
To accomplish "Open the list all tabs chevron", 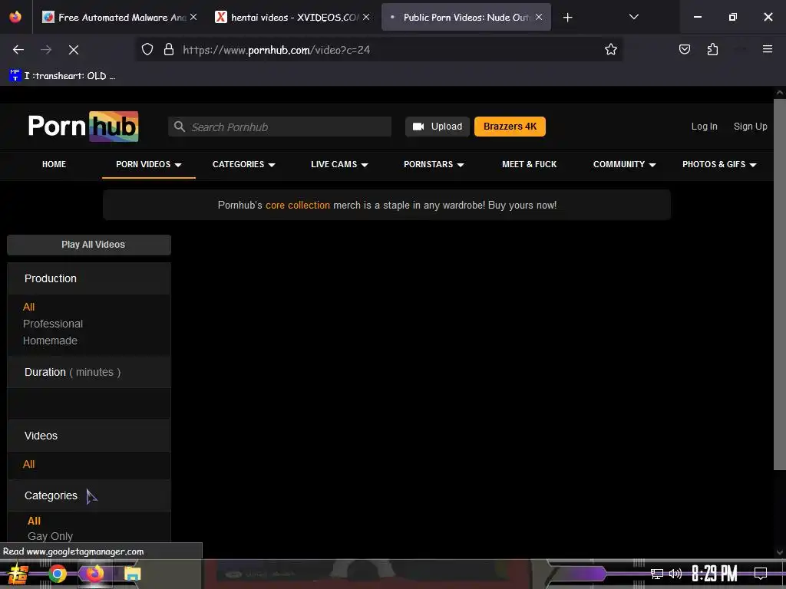I will coord(633,17).
